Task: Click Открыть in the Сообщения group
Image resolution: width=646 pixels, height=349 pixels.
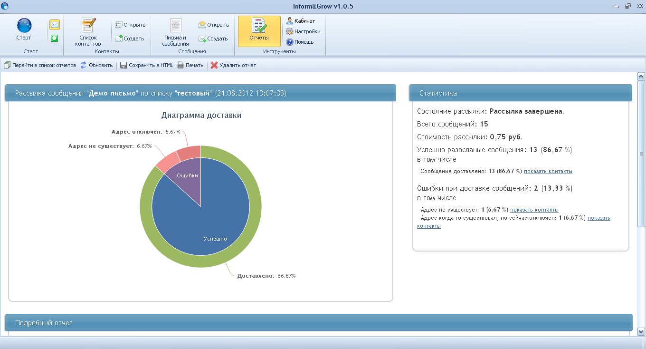Action: [x=214, y=25]
